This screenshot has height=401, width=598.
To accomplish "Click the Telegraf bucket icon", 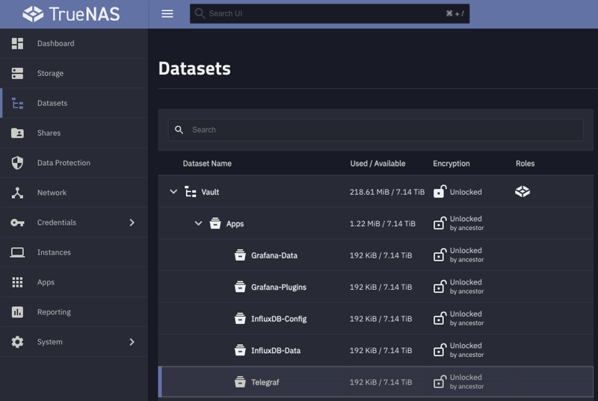I will 240,382.
